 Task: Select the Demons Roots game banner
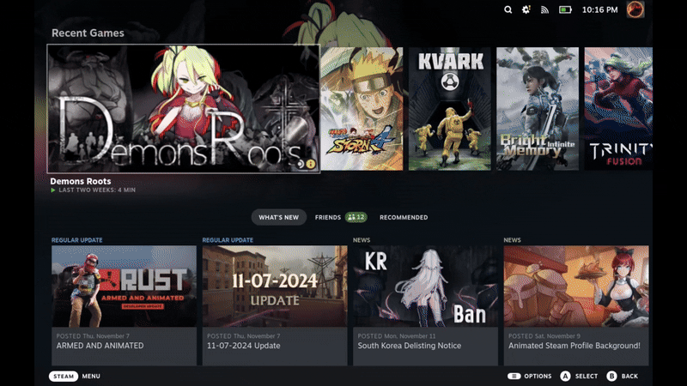click(184, 109)
